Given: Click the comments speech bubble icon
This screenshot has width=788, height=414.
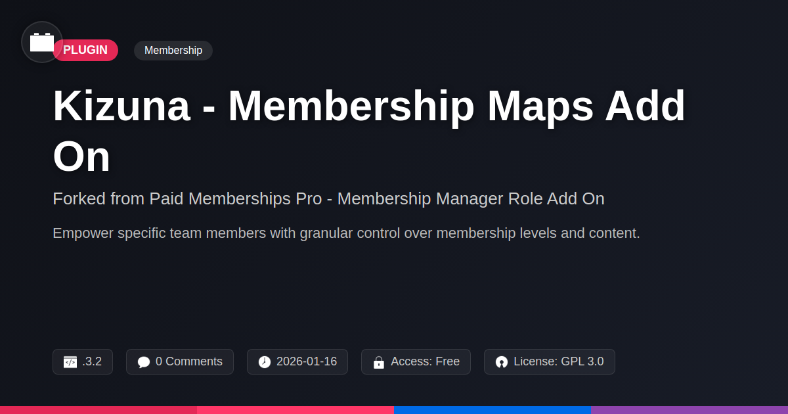Looking at the screenshot, I should pos(144,362).
